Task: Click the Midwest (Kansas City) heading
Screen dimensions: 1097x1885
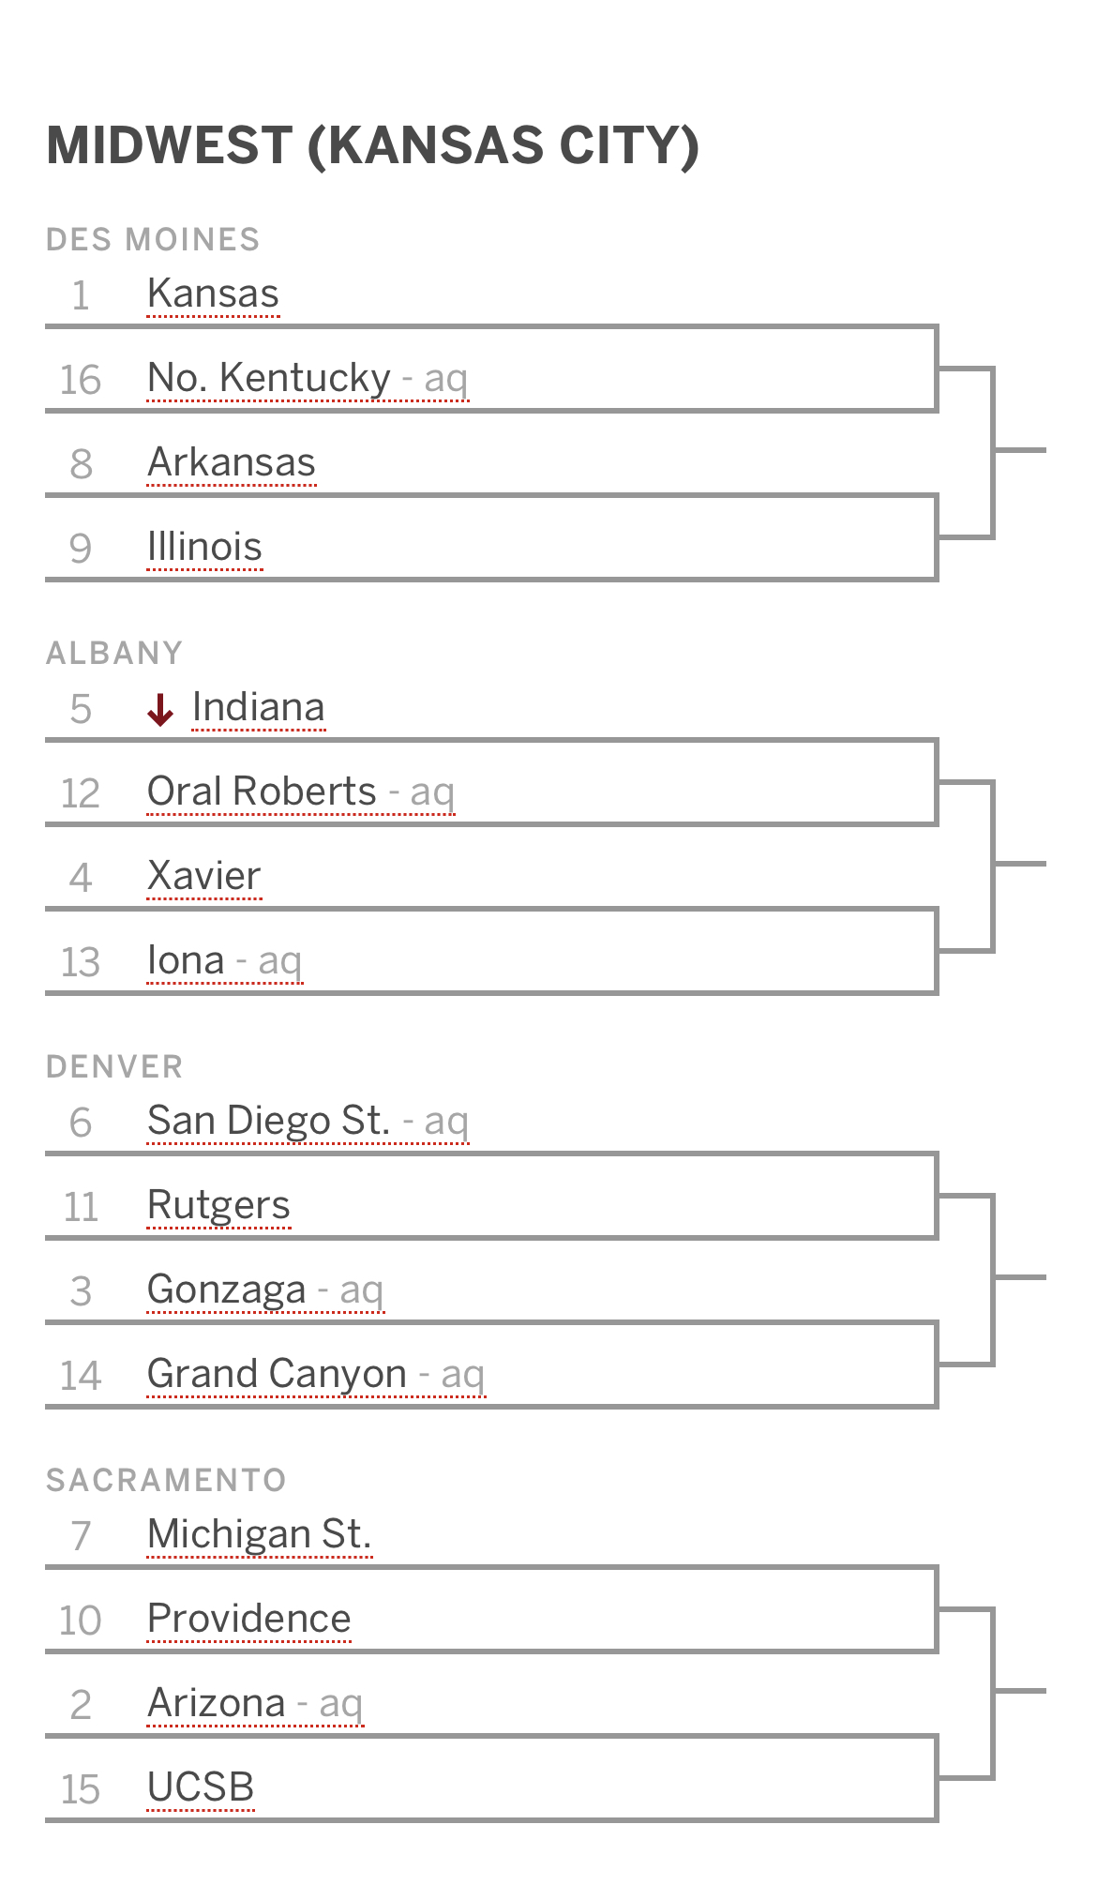Action: coord(373,146)
